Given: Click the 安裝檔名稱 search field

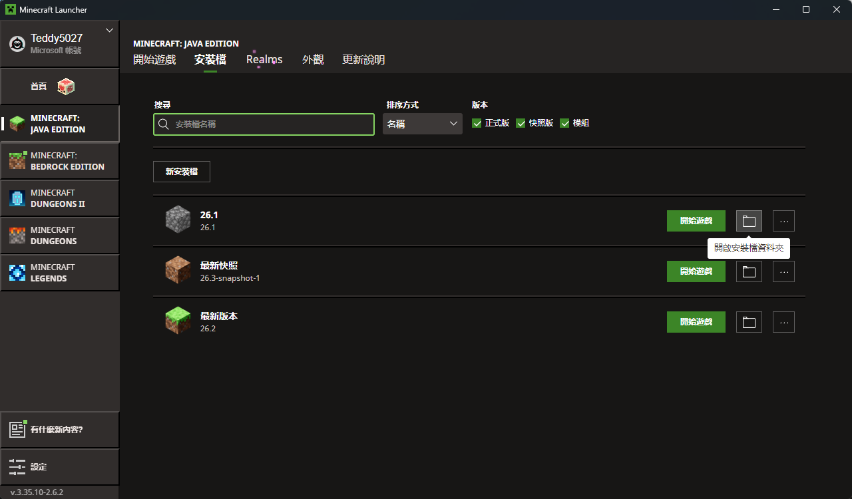Looking at the screenshot, I should 264,124.
